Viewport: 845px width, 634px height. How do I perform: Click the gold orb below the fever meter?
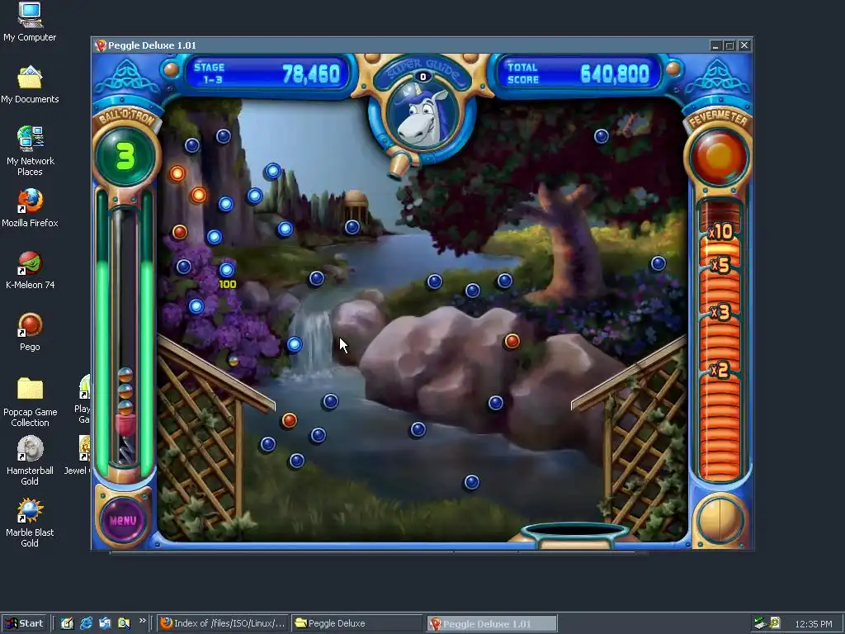pos(719,521)
